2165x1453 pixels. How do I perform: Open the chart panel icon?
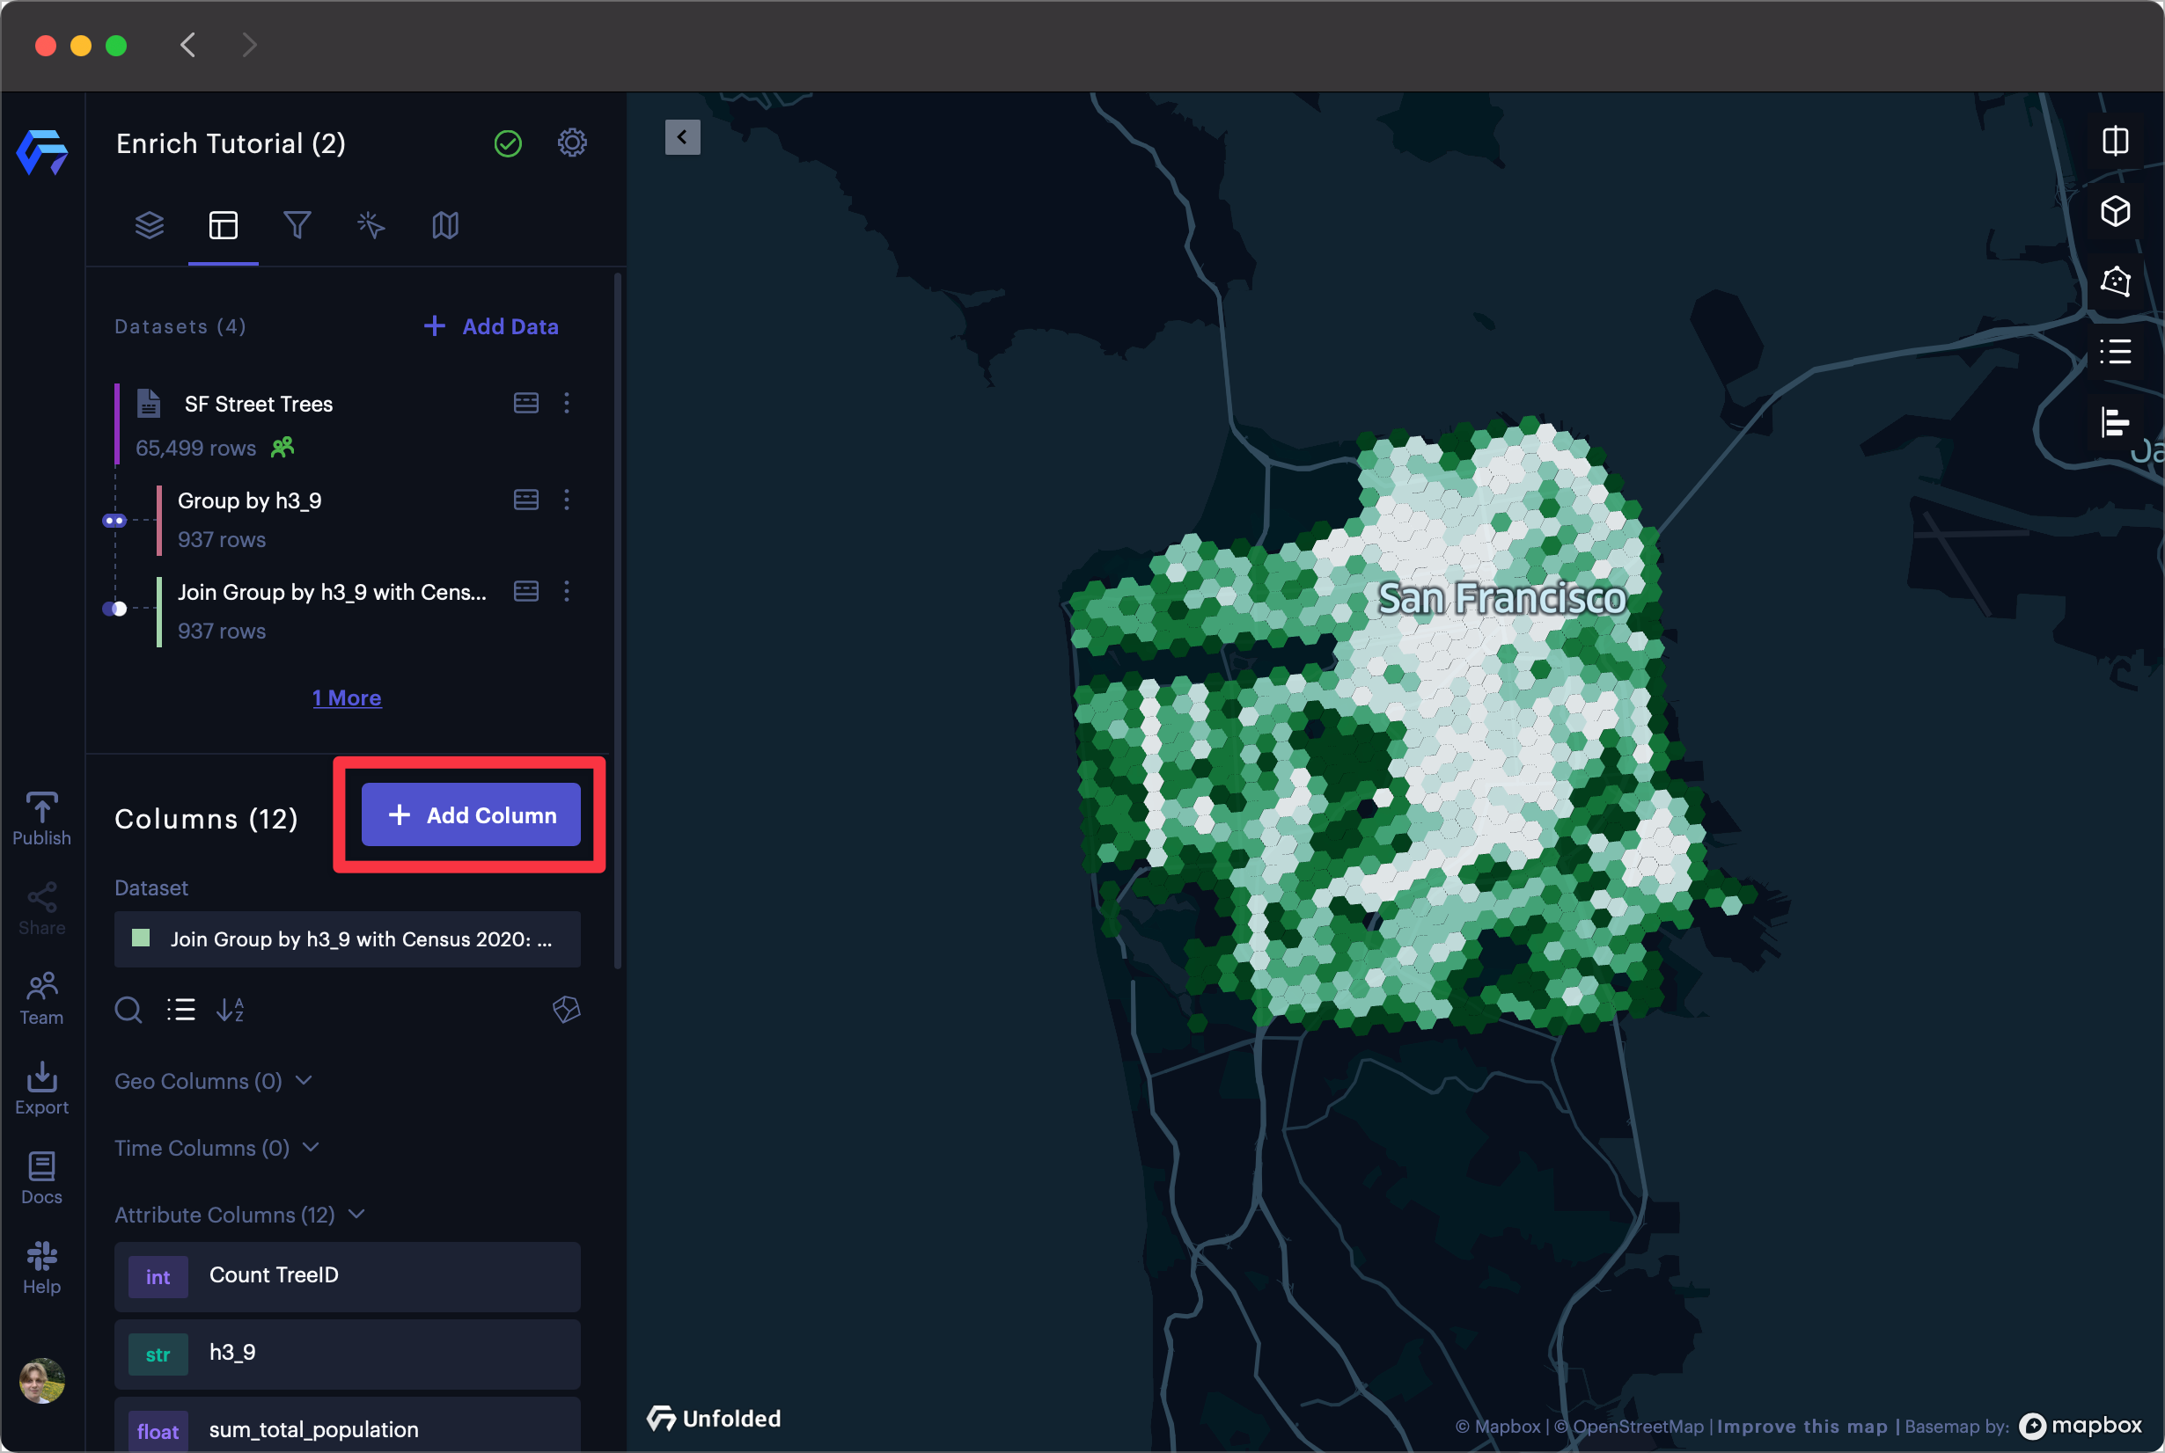[x=2115, y=422]
